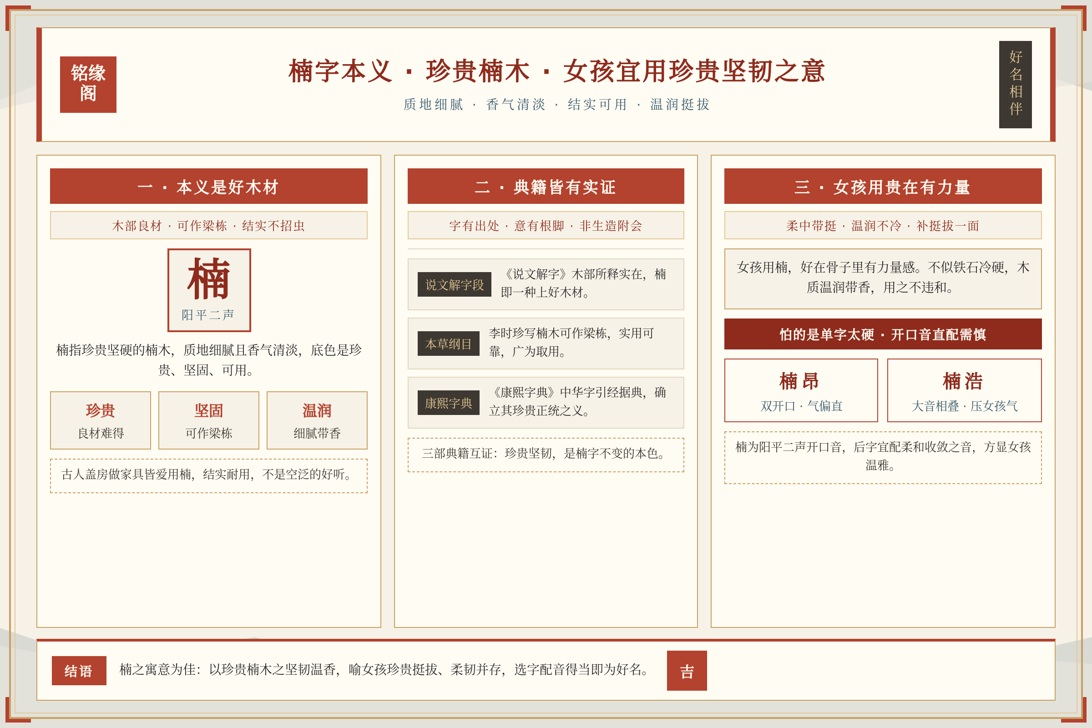
Task: Click the 怕的是单字太硬 warning banner
Action: coord(883,334)
